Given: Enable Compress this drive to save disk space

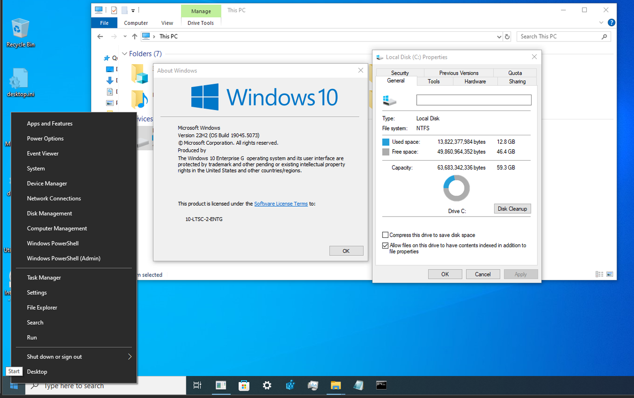Looking at the screenshot, I should pos(385,235).
